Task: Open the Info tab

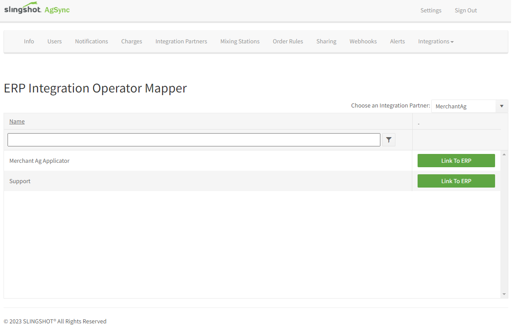Action: pos(29,42)
